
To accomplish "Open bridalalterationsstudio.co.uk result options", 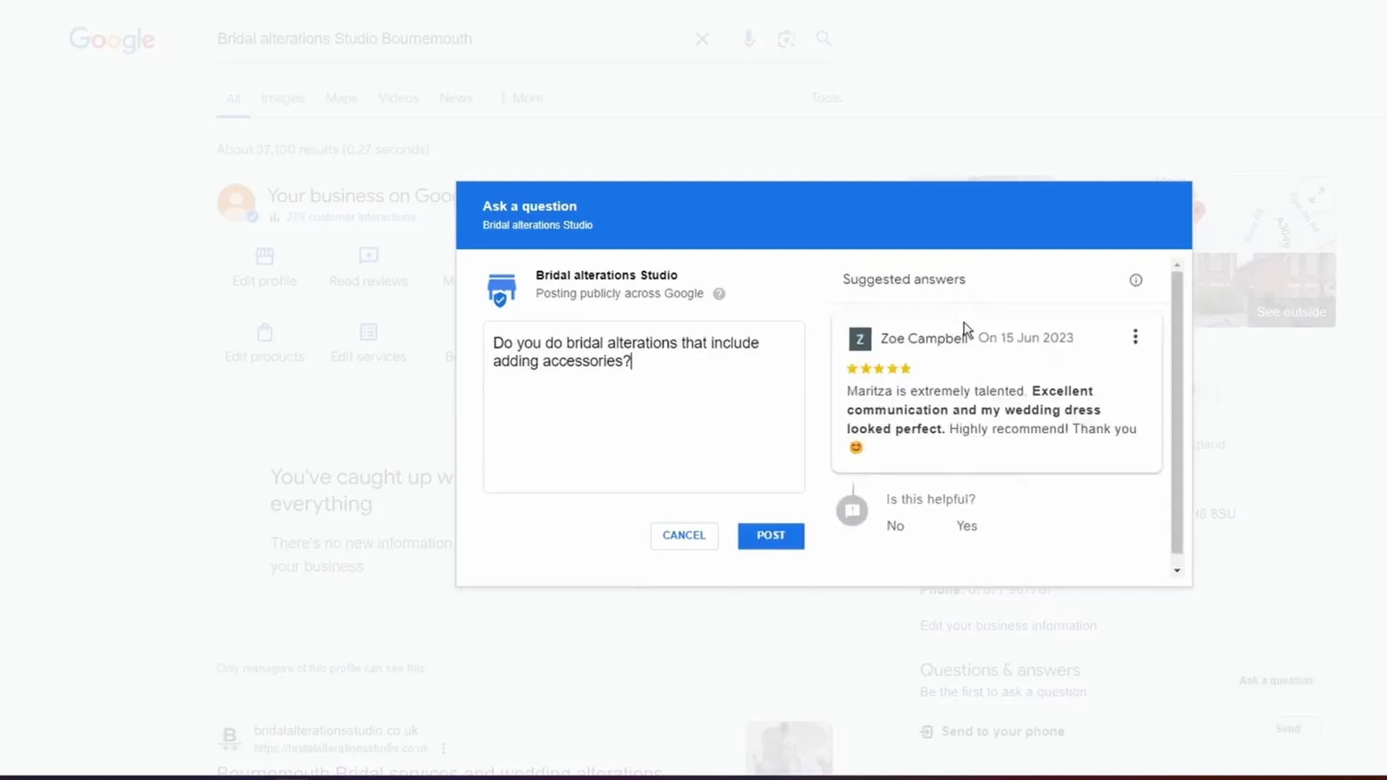I will tap(444, 748).
